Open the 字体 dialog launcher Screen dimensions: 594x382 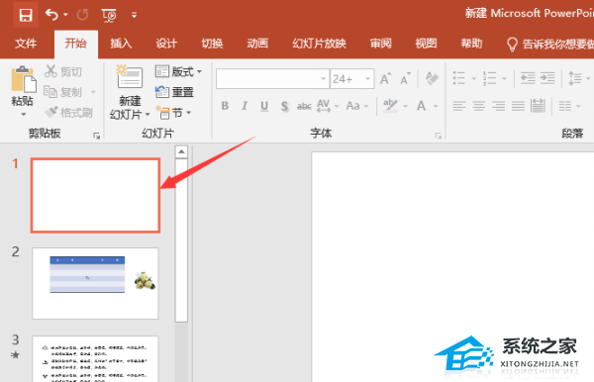click(x=439, y=136)
